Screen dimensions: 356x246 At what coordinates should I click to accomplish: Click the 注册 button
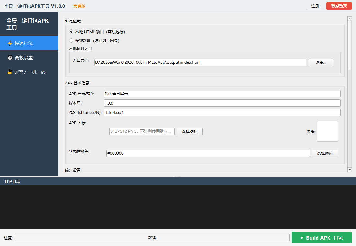[x=315, y=6]
